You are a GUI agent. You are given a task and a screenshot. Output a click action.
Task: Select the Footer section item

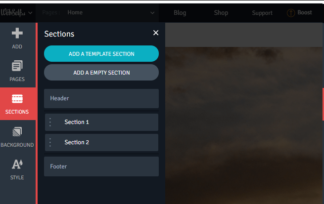(101, 166)
